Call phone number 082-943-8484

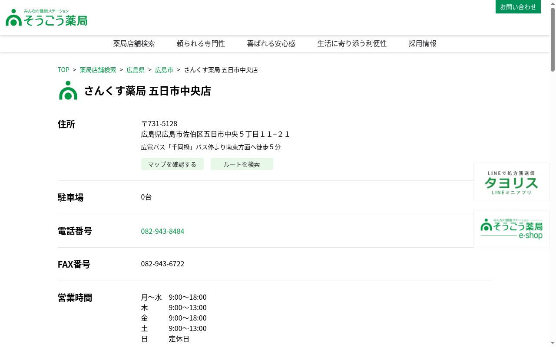162,231
